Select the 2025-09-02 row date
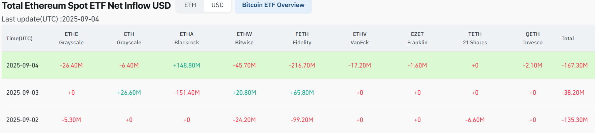The image size is (595, 133). click(23, 120)
